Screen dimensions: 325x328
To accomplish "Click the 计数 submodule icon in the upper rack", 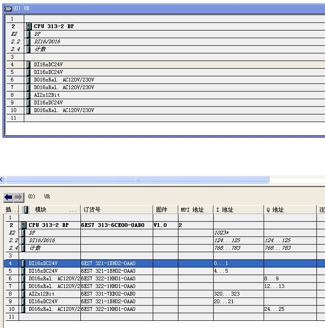I will tap(29, 50).
